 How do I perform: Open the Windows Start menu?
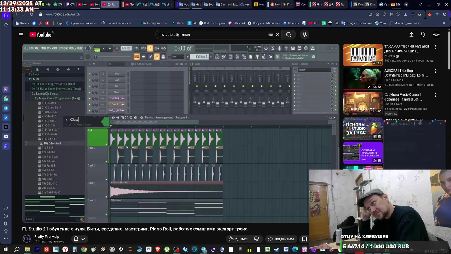pyautogui.click(x=6, y=249)
